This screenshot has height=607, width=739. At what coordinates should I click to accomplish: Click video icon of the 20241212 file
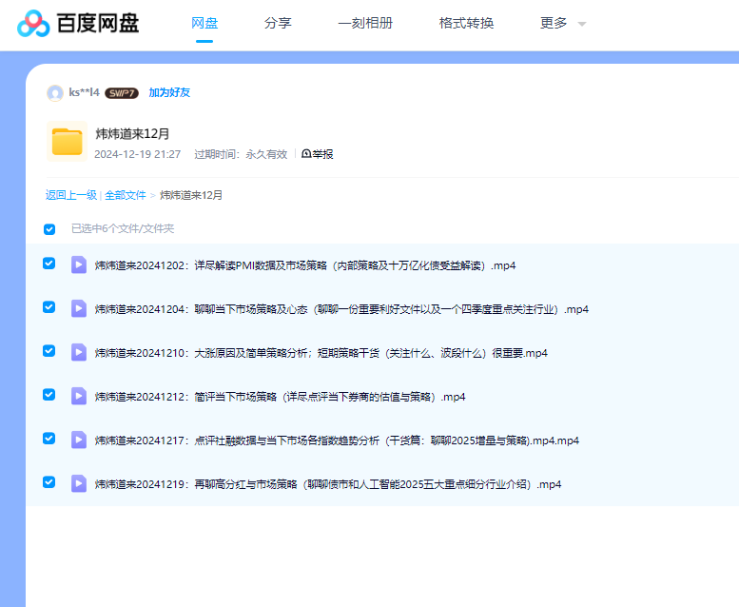click(x=79, y=396)
